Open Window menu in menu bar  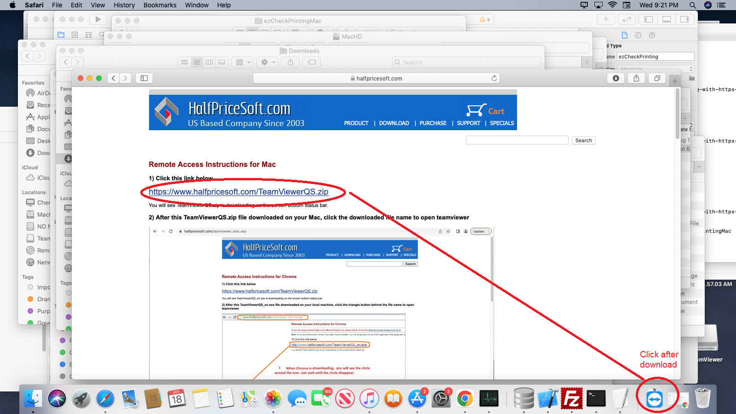[196, 5]
